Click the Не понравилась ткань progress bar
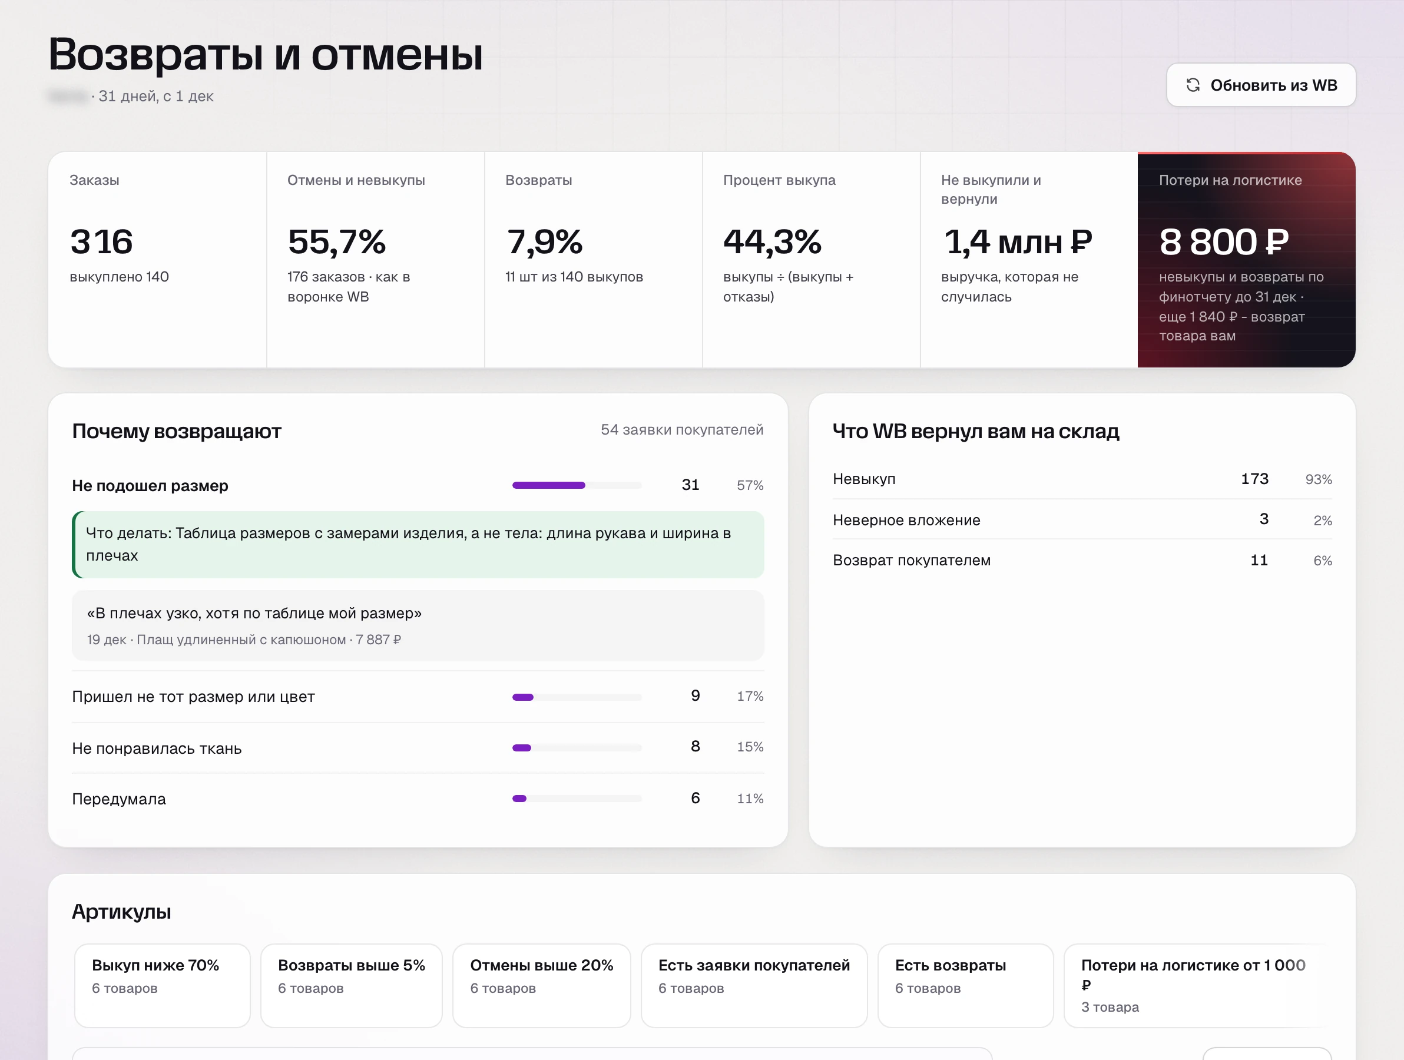This screenshot has width=1404, height=1060. pyautogui.click(x=577, y=748)
